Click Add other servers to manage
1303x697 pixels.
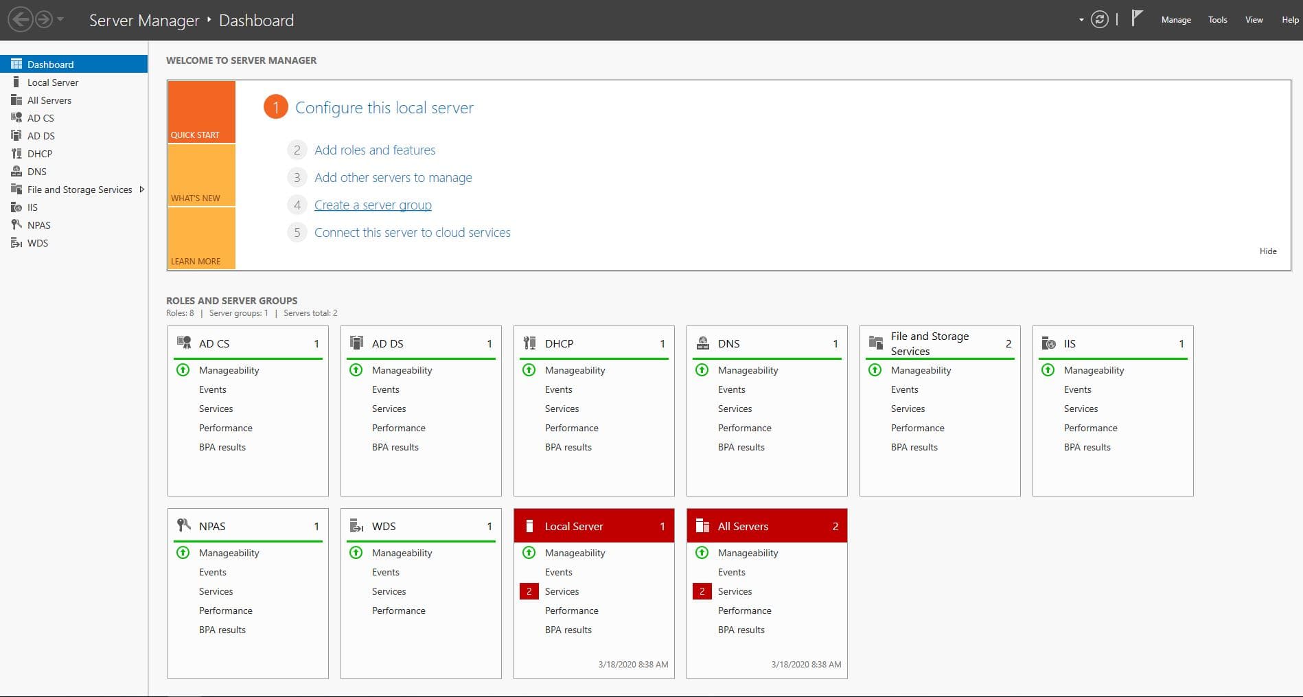(393, 177)
